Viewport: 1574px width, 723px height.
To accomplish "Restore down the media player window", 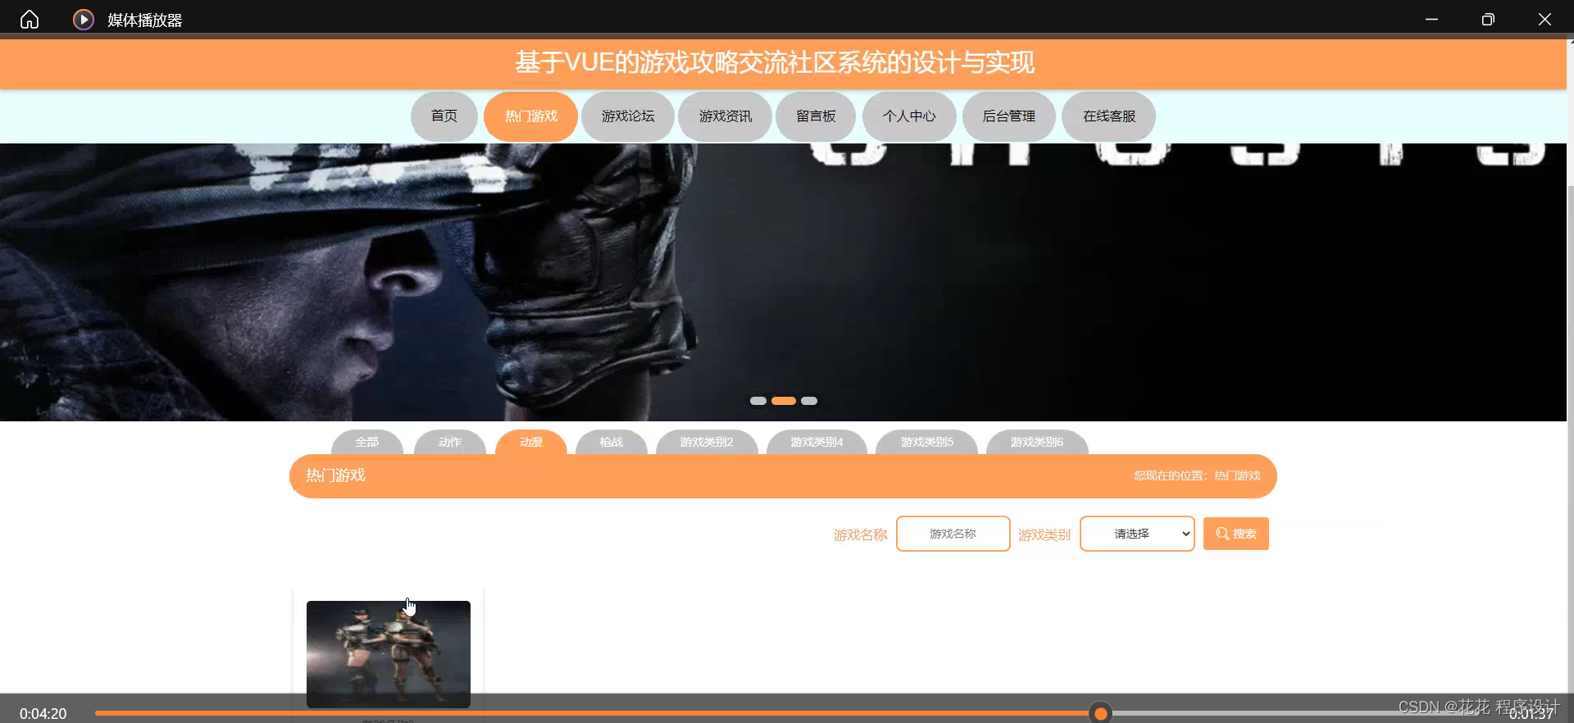I will pyautogui.click(x=1488, y=19).
